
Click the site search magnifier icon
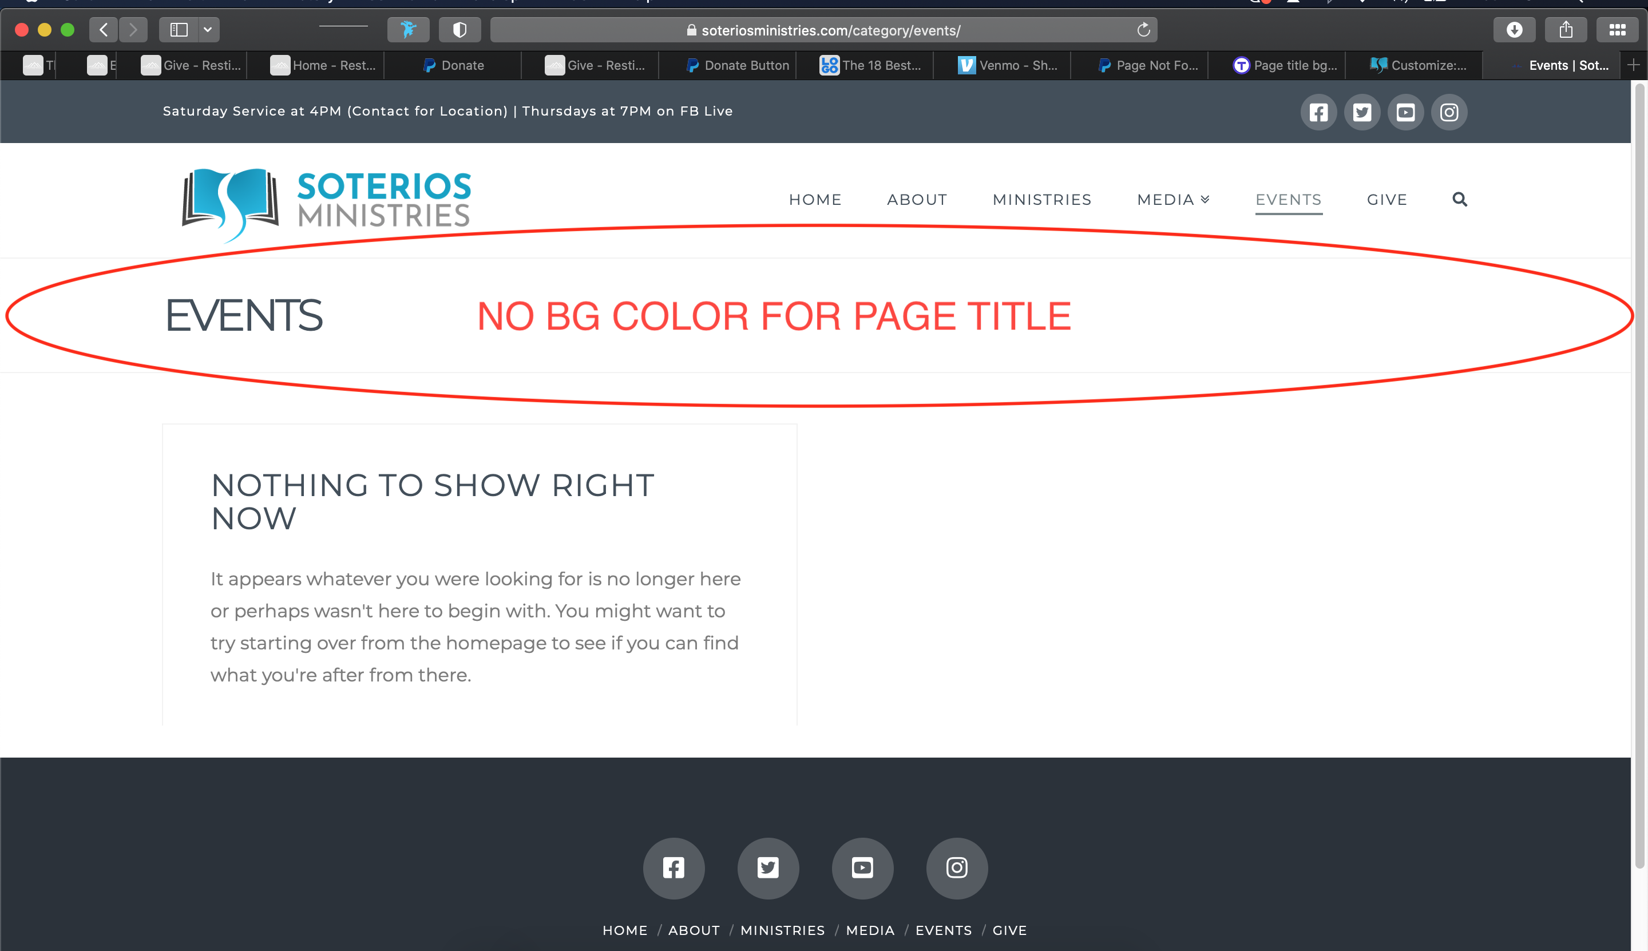(1459, 199)
